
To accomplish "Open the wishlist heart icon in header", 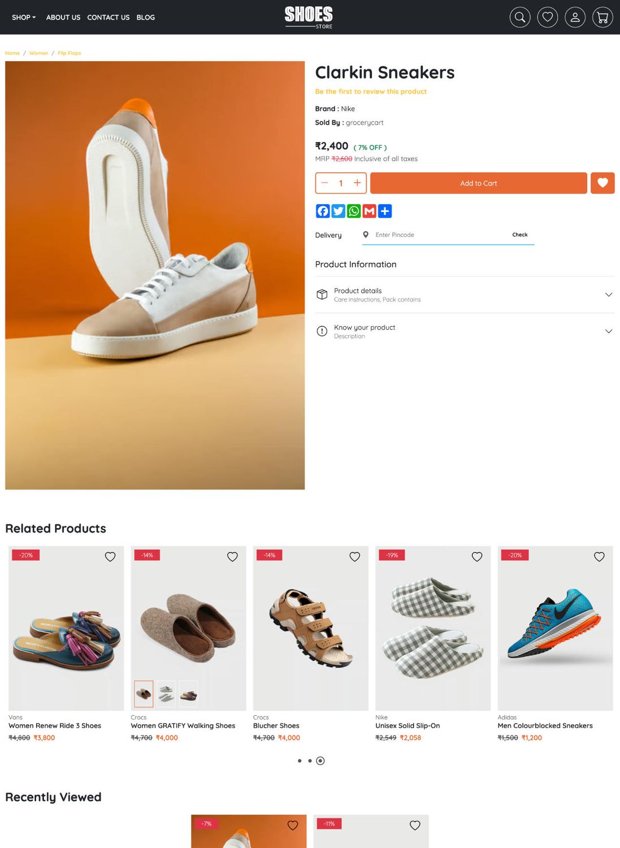I will (547, 17).
